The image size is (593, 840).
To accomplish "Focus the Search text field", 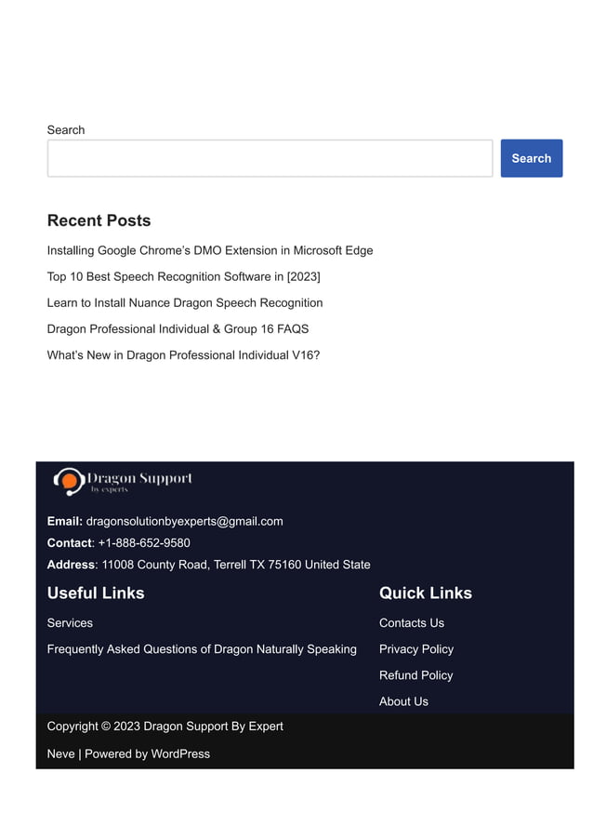I will [x=270, y=158].
